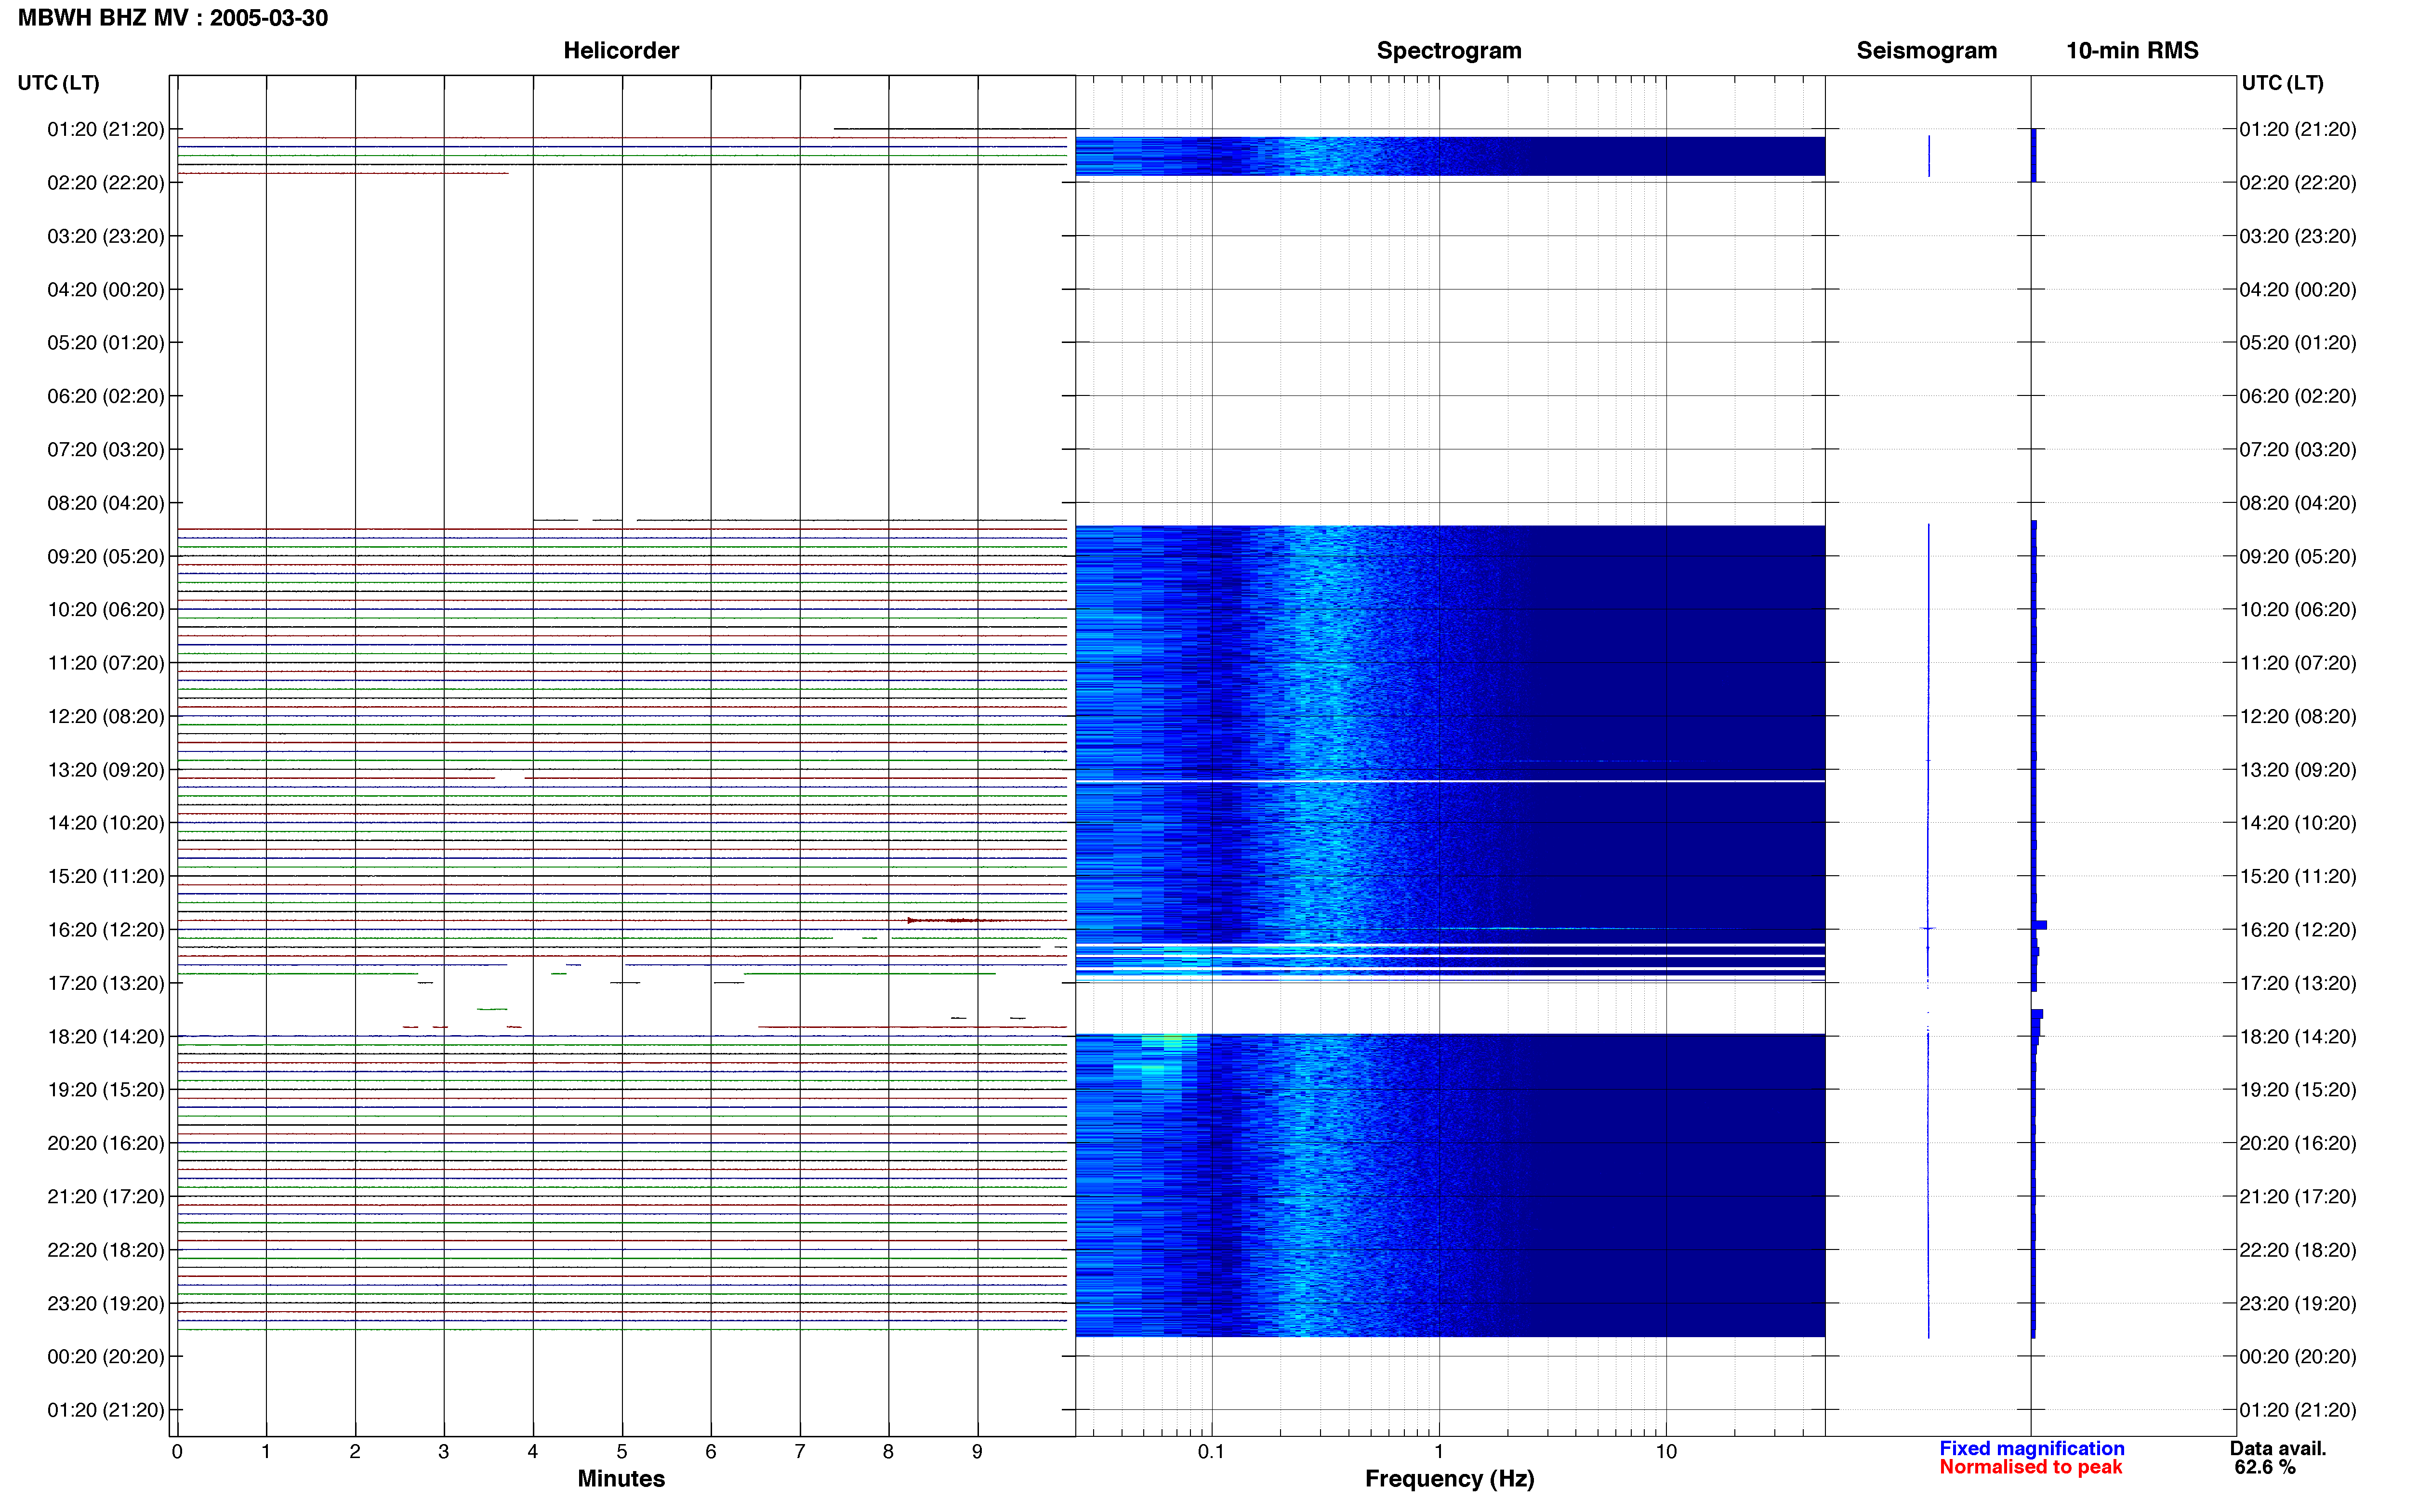
Task: Select the Minutes axis label
Action: coord(621,1478)
